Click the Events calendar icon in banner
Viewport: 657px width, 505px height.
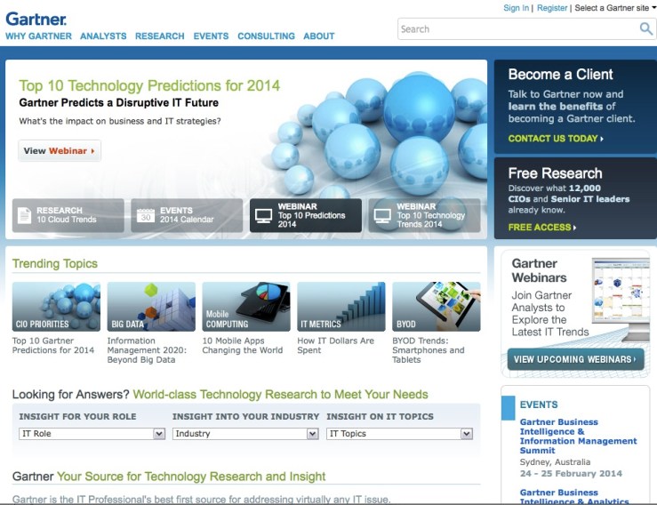146,215
